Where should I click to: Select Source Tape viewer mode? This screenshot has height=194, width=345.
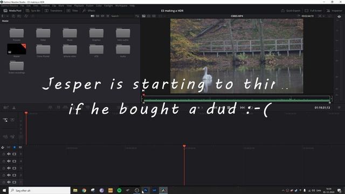(x=149, y=16)
